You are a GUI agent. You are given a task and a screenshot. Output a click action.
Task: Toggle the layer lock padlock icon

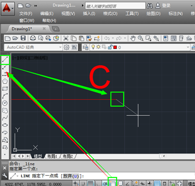point(110,47)
